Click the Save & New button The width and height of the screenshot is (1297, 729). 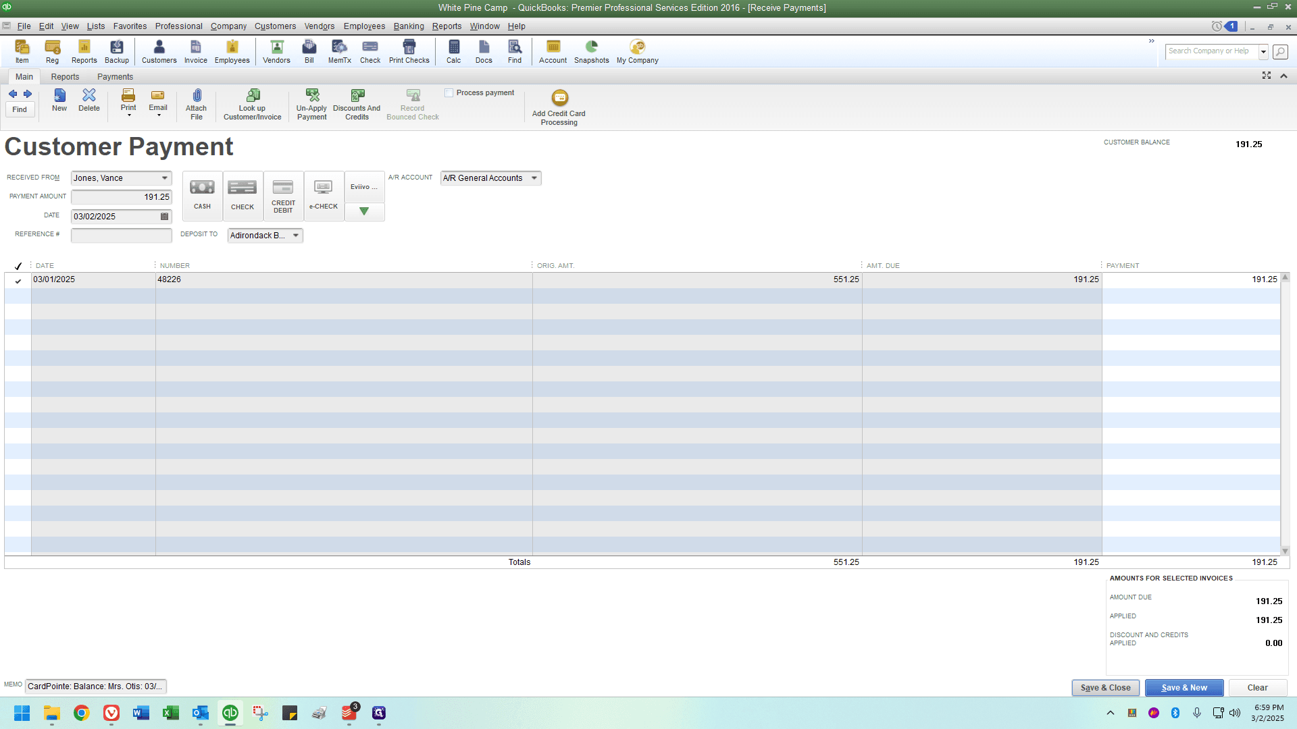click(x=1184, y=688)
